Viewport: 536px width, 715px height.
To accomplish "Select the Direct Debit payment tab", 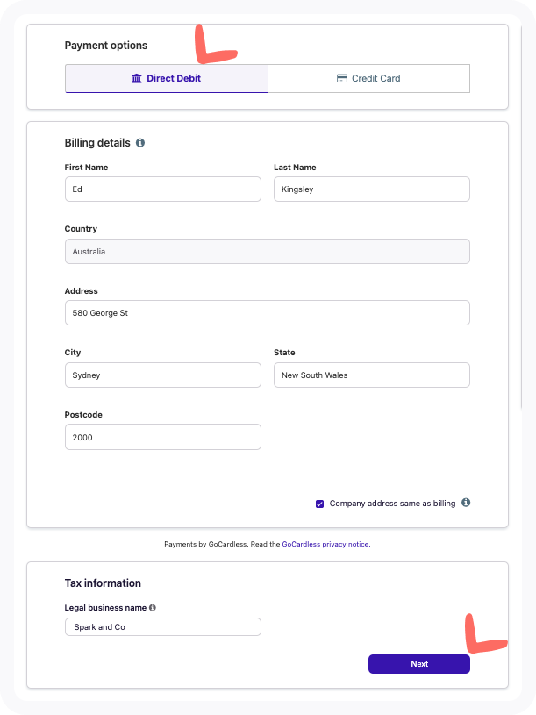I will (167, 79).
